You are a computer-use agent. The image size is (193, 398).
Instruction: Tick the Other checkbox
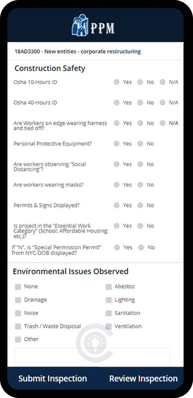pyautogui.click(x=18, y=339)
